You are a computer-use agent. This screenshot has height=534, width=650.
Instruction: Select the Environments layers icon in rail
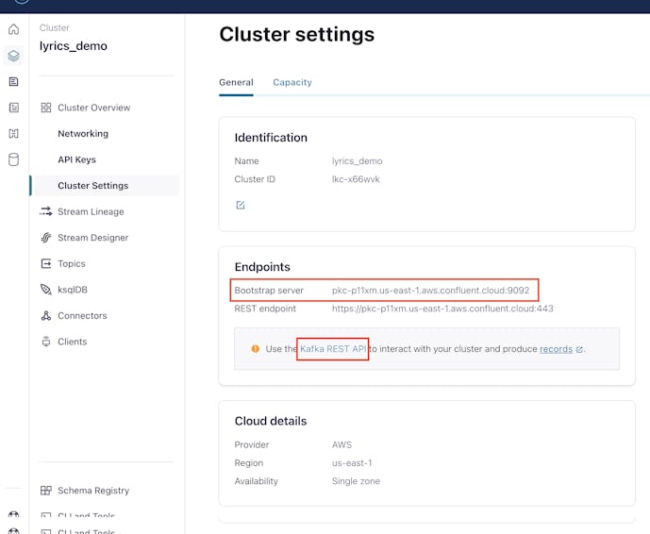pos(14,56)
